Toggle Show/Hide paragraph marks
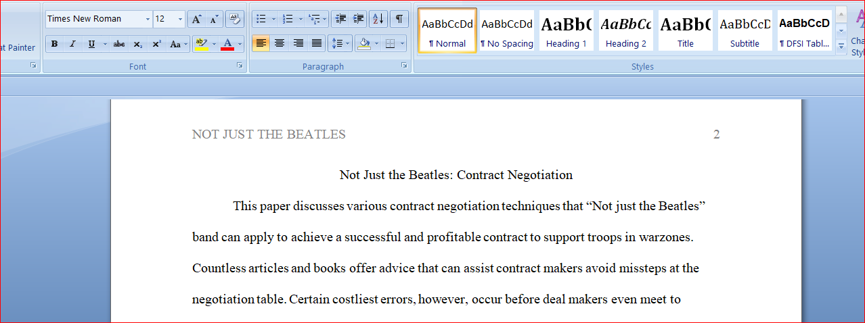865x323 pixels. point(399,19)
